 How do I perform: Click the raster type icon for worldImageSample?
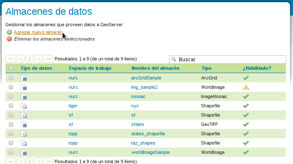(24, 153)
